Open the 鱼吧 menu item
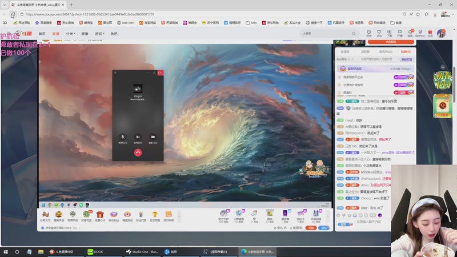The height and width of the screenshot is (257, 457). pos(114,34)
